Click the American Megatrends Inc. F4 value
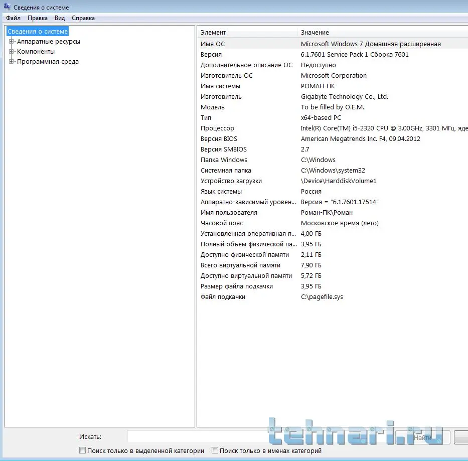Viewport: 468px width, 461px height. tap(360, 139)
